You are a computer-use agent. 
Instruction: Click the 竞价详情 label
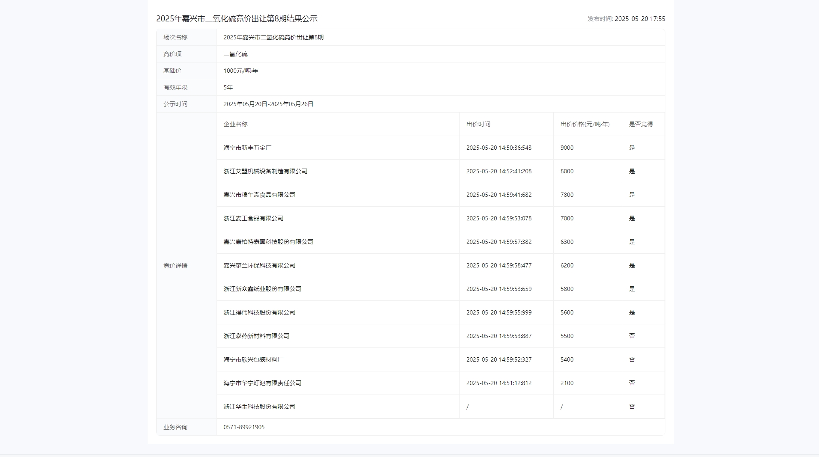click(x=175, y=266)
